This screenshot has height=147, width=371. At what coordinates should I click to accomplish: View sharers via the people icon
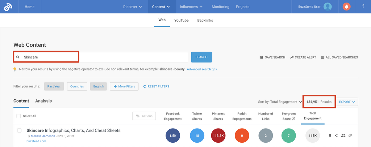click(343, 135)
